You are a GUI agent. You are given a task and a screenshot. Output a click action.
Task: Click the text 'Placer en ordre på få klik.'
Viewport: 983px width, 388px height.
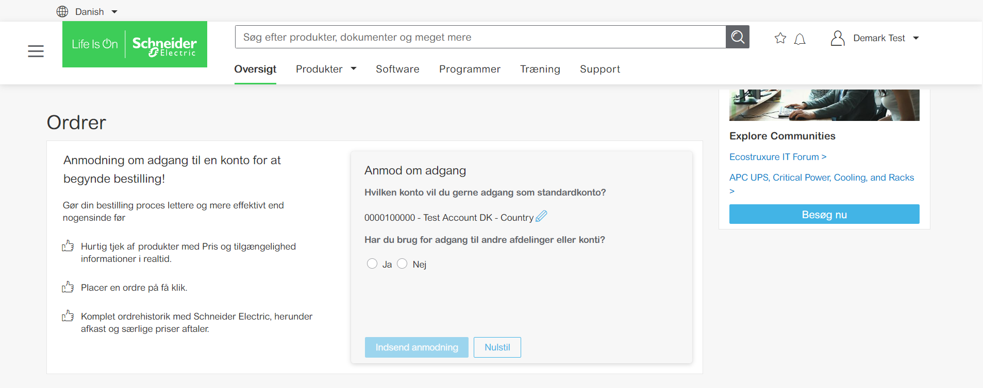tap(134, 288)
